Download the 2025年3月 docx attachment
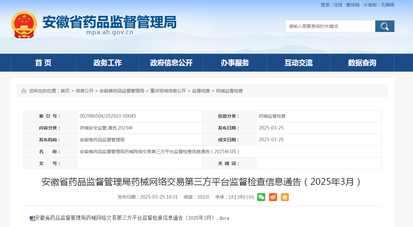This screenshot has width=413, height=227. tap(132, 218)
